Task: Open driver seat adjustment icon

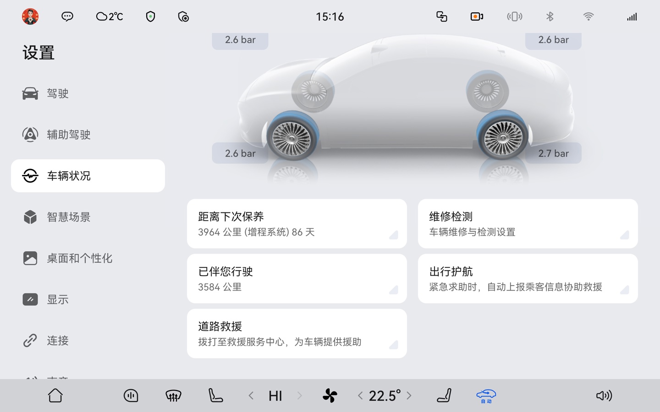Action: point(215,396)
